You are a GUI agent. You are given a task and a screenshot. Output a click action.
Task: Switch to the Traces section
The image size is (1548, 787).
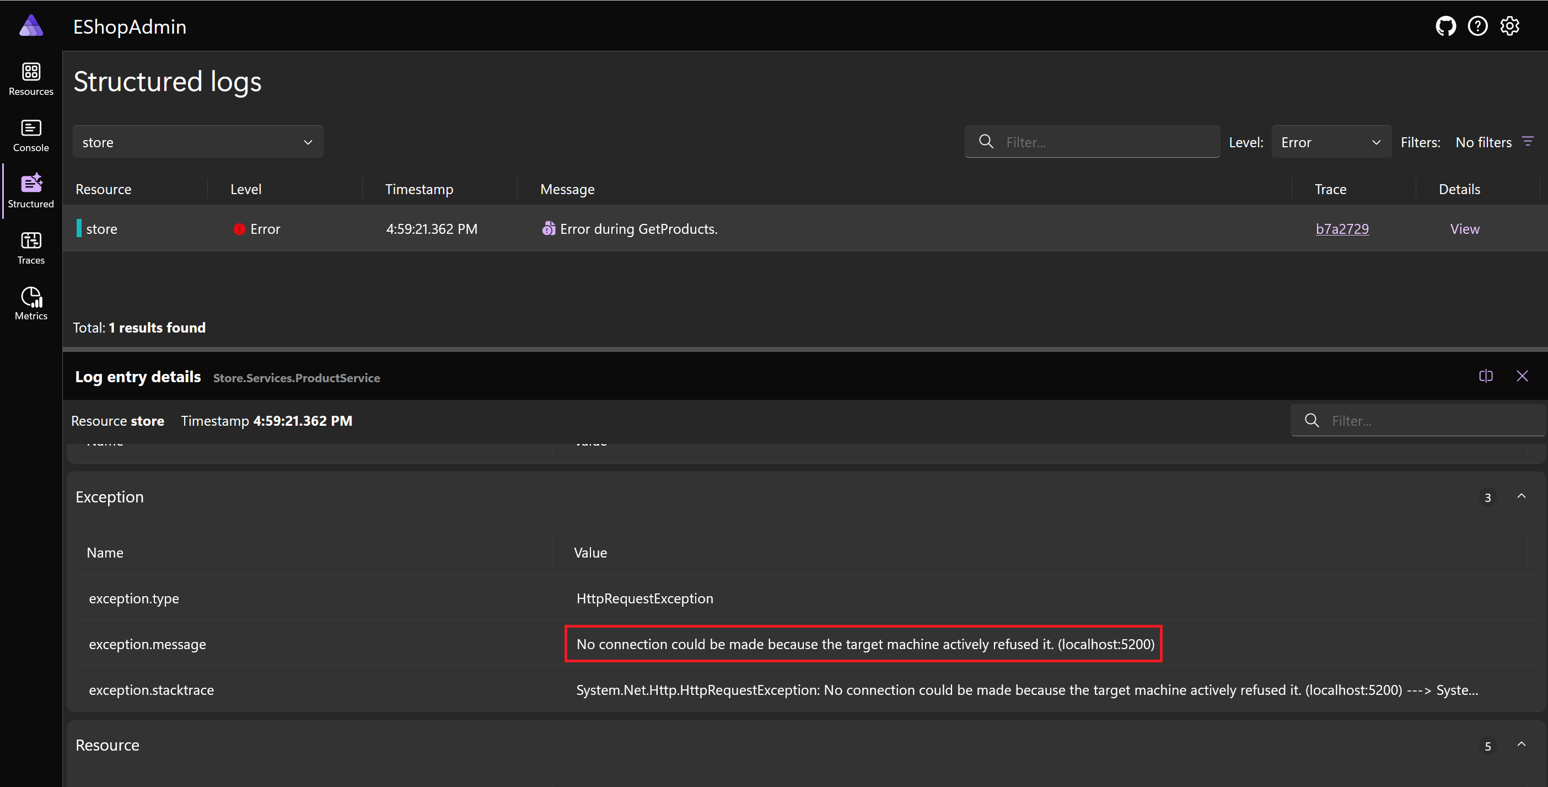[x=31, y=247]
